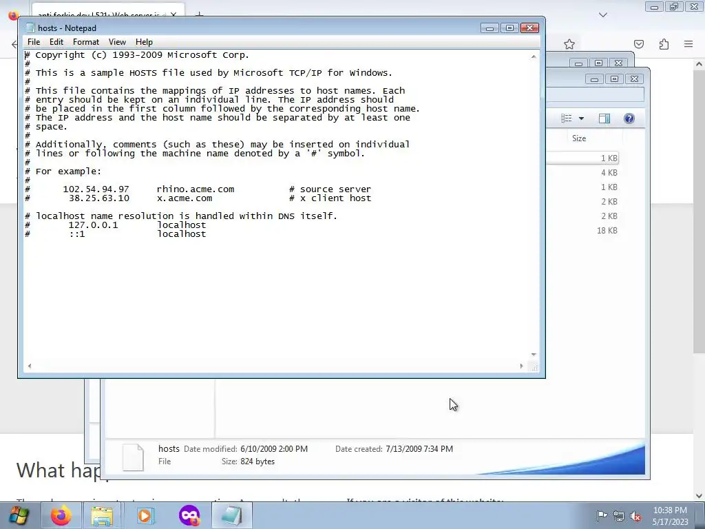Click Size value 824 bytes
This screenshot has height=529, width=705.
[x=257, y=461]
